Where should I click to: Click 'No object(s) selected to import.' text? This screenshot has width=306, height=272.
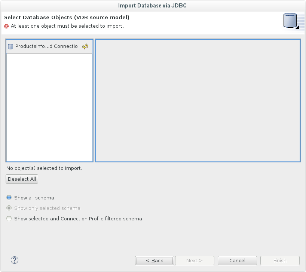(44, 168)
